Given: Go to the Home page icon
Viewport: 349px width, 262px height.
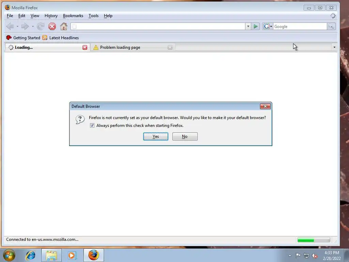Looking at the screenshot, I should [64, 27].
